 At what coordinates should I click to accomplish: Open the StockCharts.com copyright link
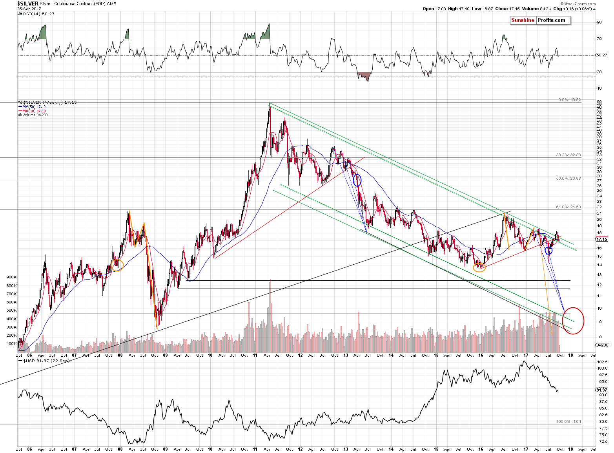[578, 4]
